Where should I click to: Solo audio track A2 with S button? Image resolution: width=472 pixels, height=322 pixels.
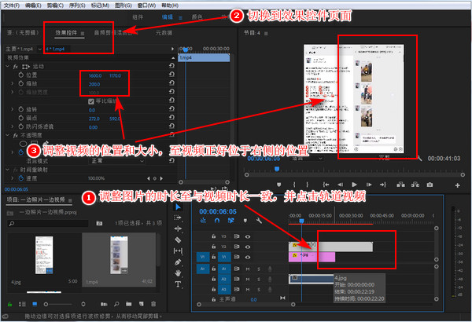tap(259, 280)
